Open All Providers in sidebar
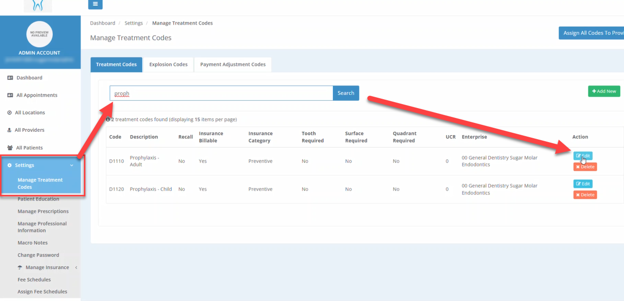The width and height of the screenshot is (624, 301). [29, 130]
